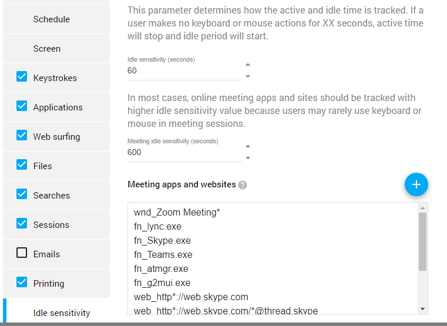447x326 pixels.
Task: Decrease Idle sensitivity seconds with down arrow
Action: [x=248, y=76]
